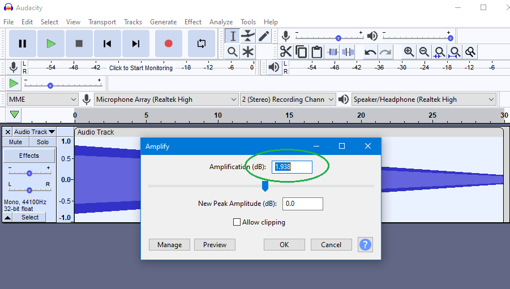Cancel the Amplify dialog
510x289 pixels.
pos(331,244)
